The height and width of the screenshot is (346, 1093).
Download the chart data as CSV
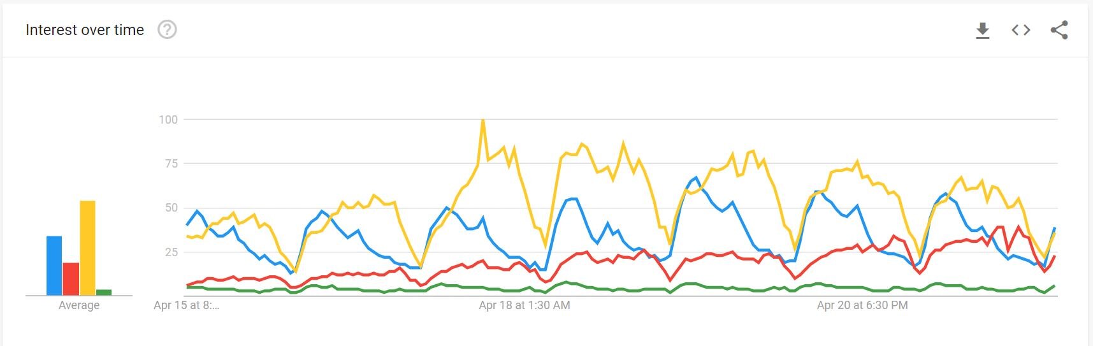pyautogui.click(x=983, y=30)
